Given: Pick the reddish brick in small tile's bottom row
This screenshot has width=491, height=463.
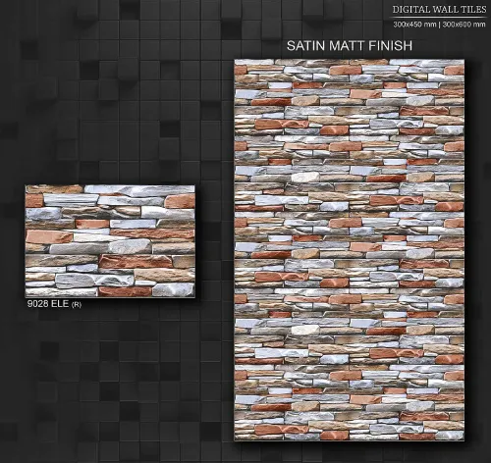Looking at the screenshot, I should coord(125,291).
